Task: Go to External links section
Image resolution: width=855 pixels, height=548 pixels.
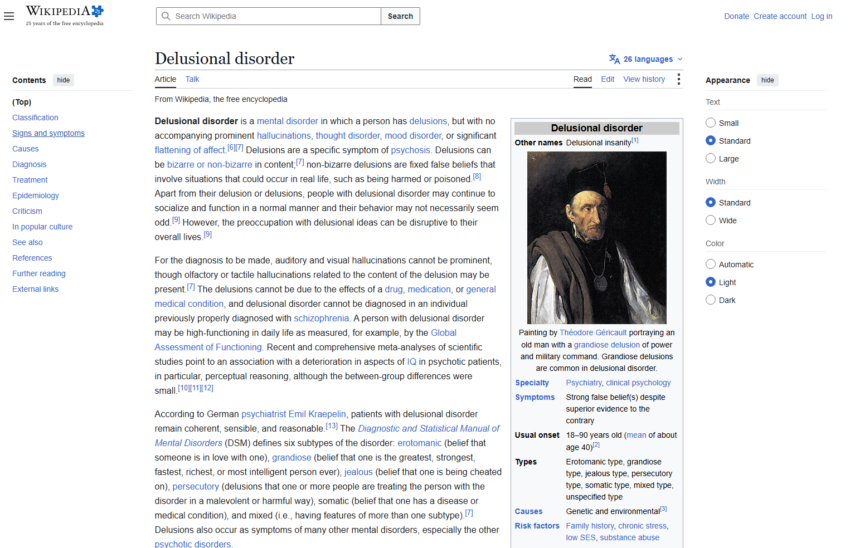Action: [x=36, y=289]
